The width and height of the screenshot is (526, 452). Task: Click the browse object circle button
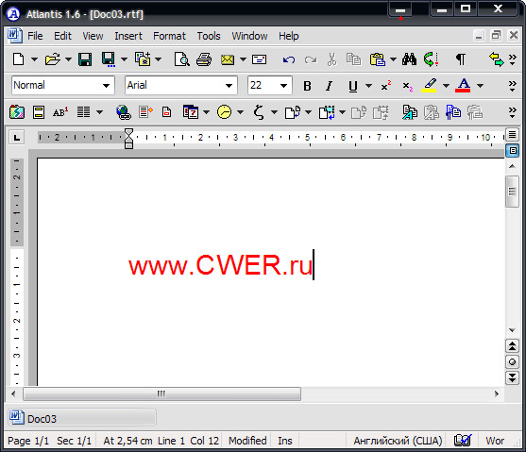point(512,361)
